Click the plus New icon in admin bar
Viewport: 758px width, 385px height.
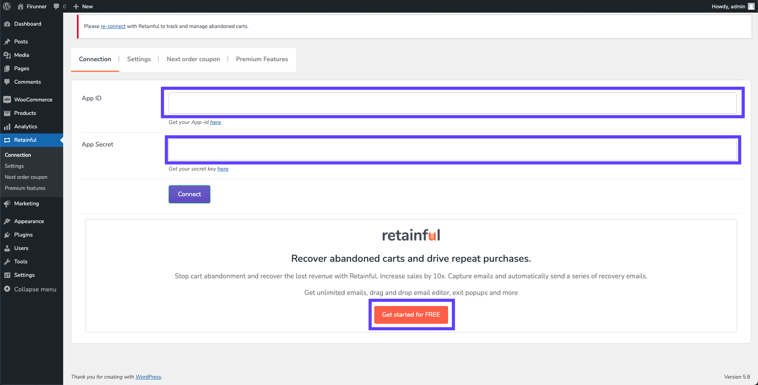(x=76, y=6)
